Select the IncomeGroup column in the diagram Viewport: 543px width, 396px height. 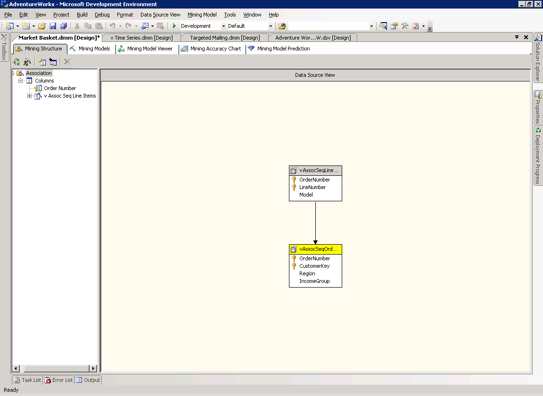click(x=314, y=281)
